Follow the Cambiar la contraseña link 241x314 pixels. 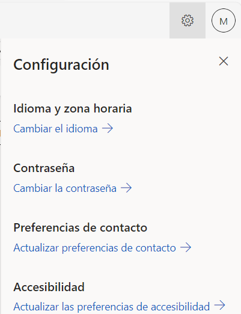[x=65, y=188]
